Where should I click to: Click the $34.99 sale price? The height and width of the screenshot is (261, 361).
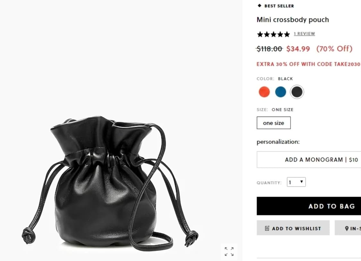pos(298,49)
